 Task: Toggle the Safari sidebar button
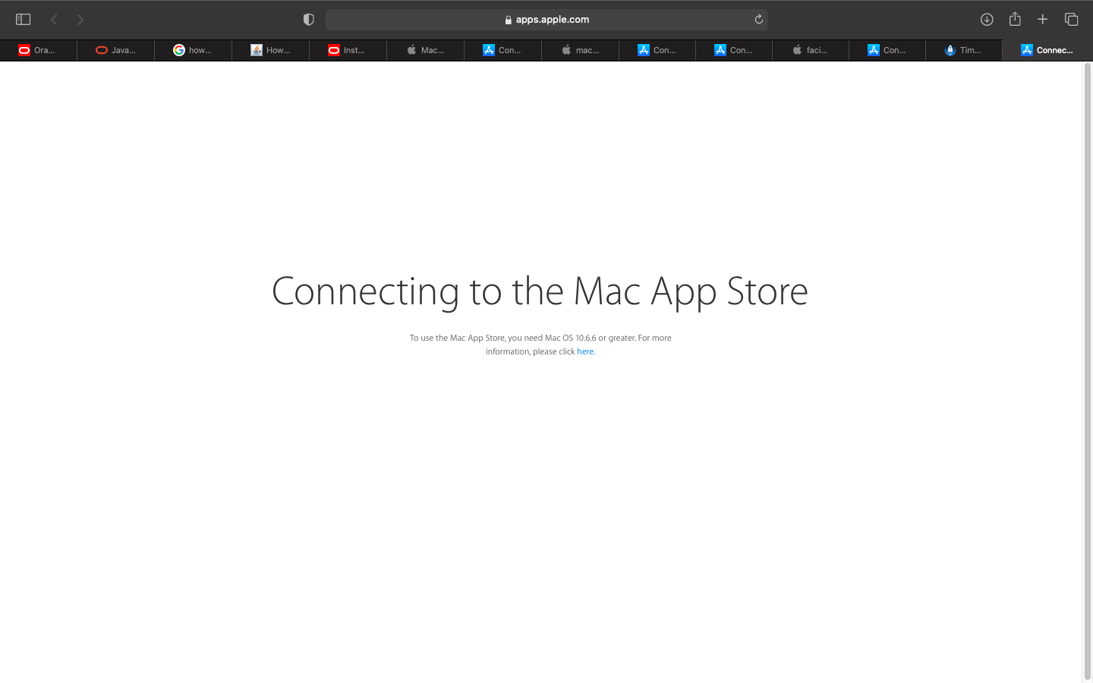[x=23, y=20]
